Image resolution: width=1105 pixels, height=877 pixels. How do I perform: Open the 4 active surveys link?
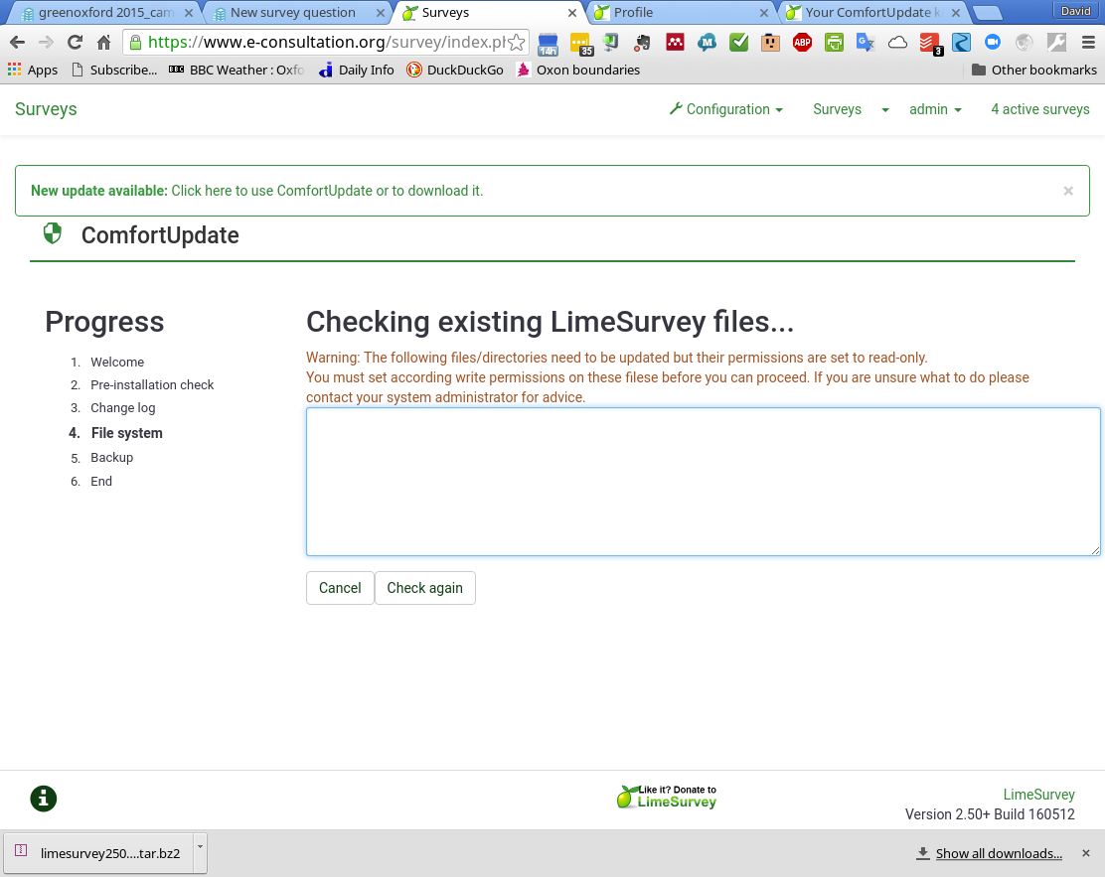coord(1040,109)
